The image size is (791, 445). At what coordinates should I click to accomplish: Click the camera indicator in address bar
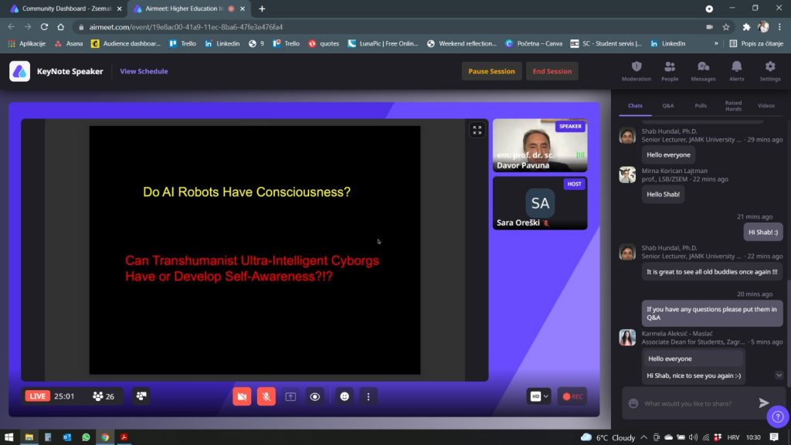pos(709,27)
